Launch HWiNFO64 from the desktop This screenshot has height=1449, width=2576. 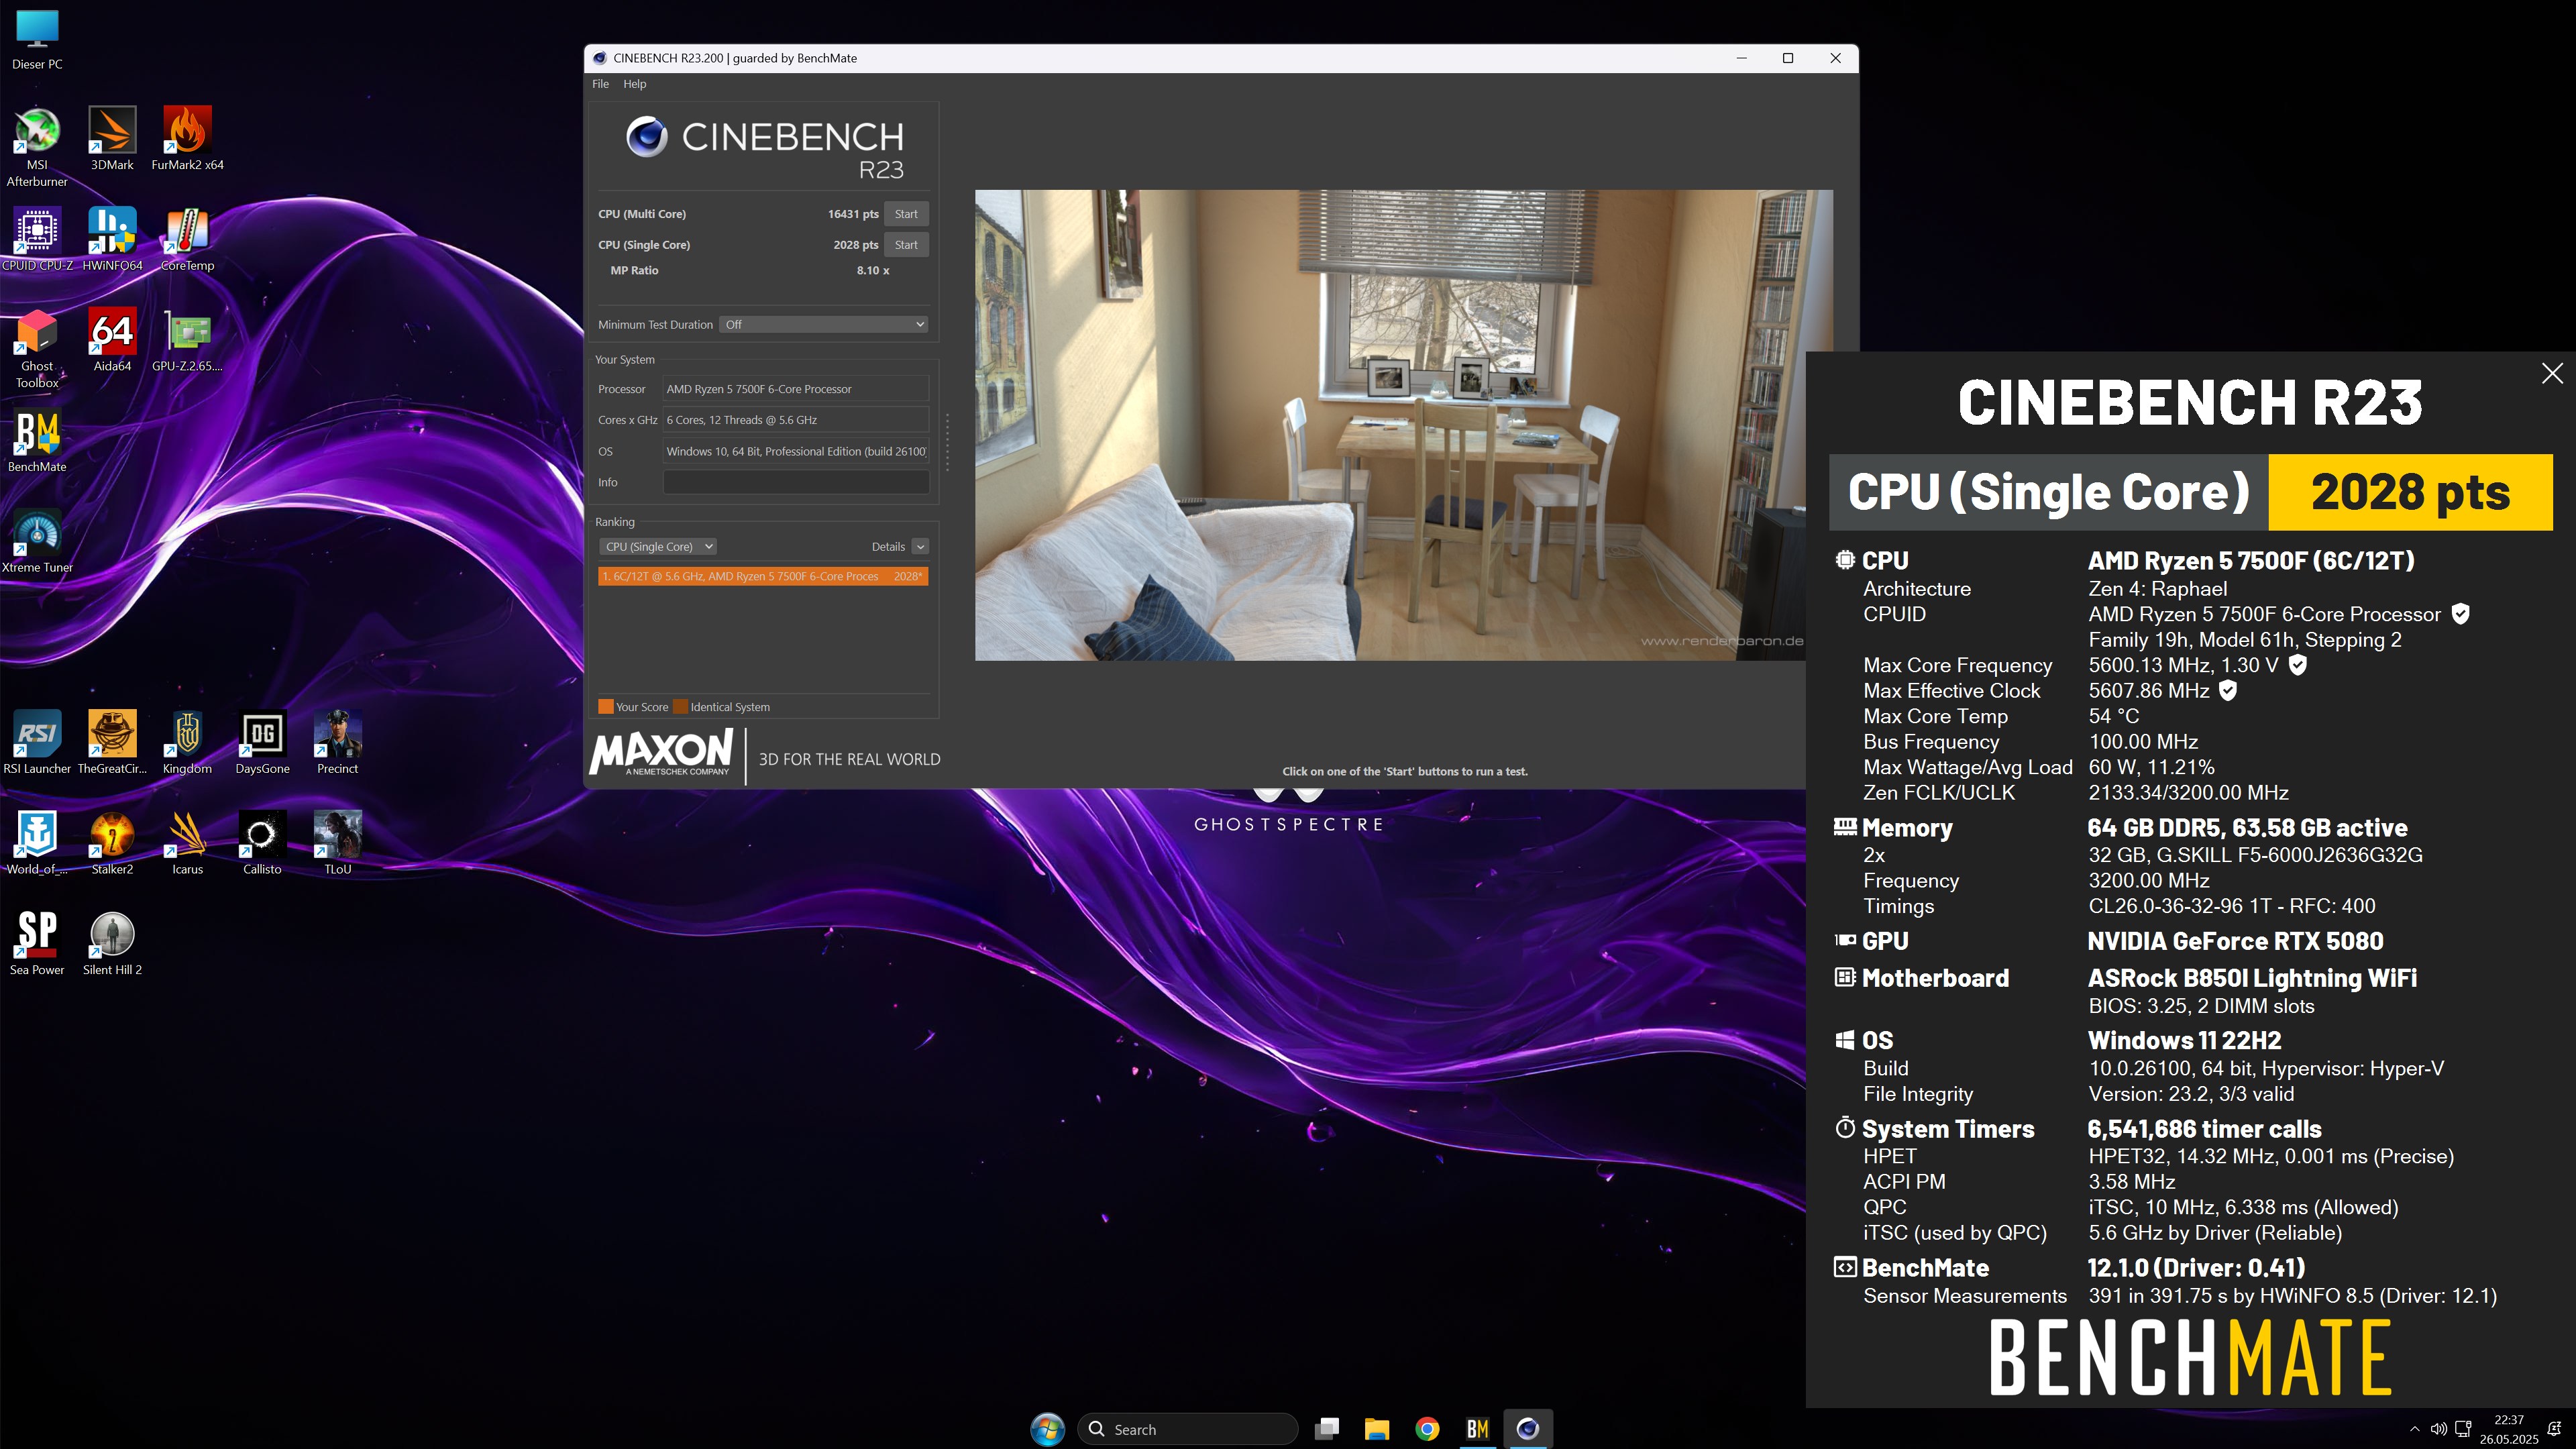(112, 240)
